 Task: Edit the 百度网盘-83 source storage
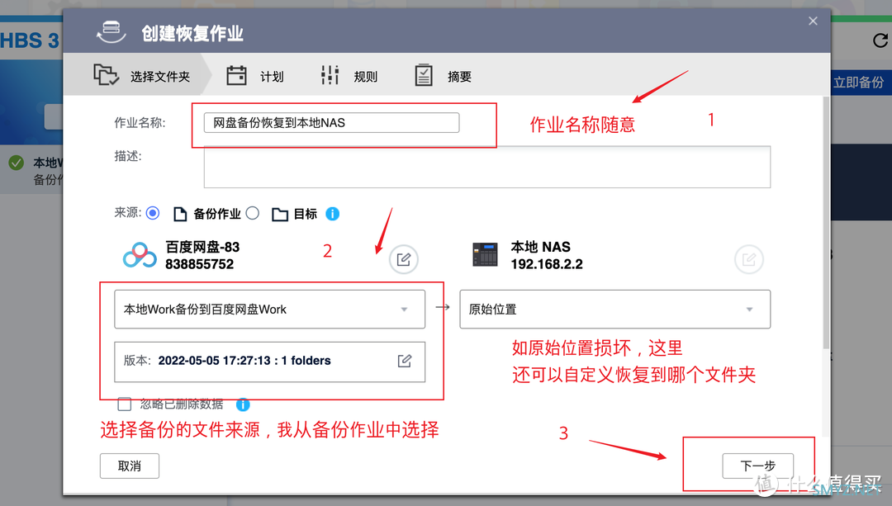click(404, 260)
